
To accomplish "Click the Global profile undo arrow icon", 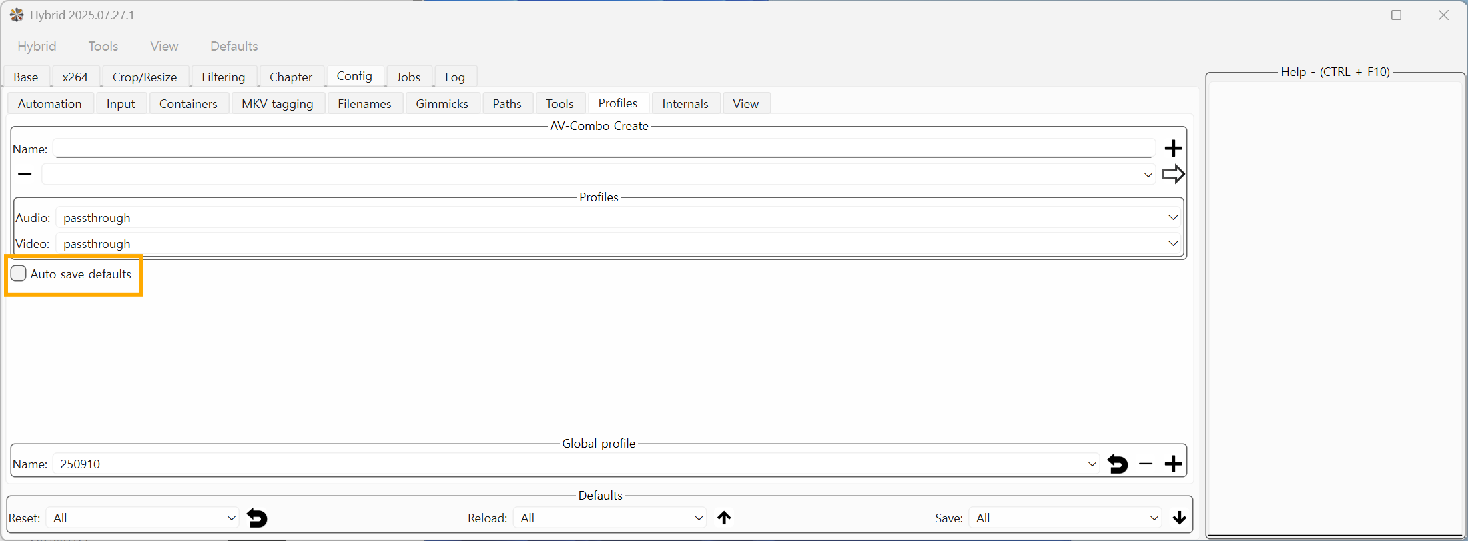I will (x=1118, y=464).
